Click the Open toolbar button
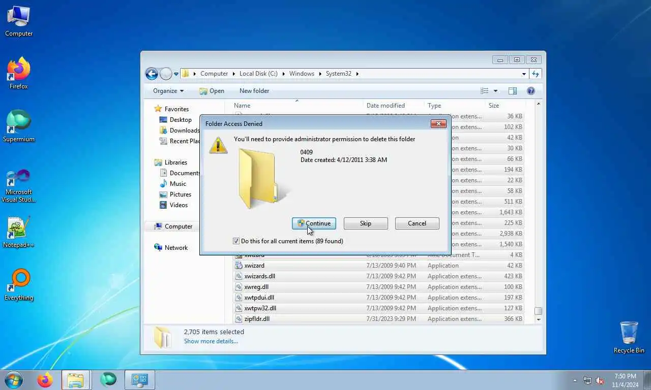The image size is (651, 390). (x=212, y=91)
